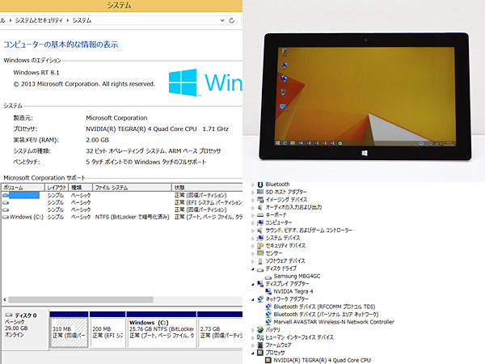Viewport: 485px width, 364px height.
Task: Expand the キーボード tree node
Action: click(253, 215)
